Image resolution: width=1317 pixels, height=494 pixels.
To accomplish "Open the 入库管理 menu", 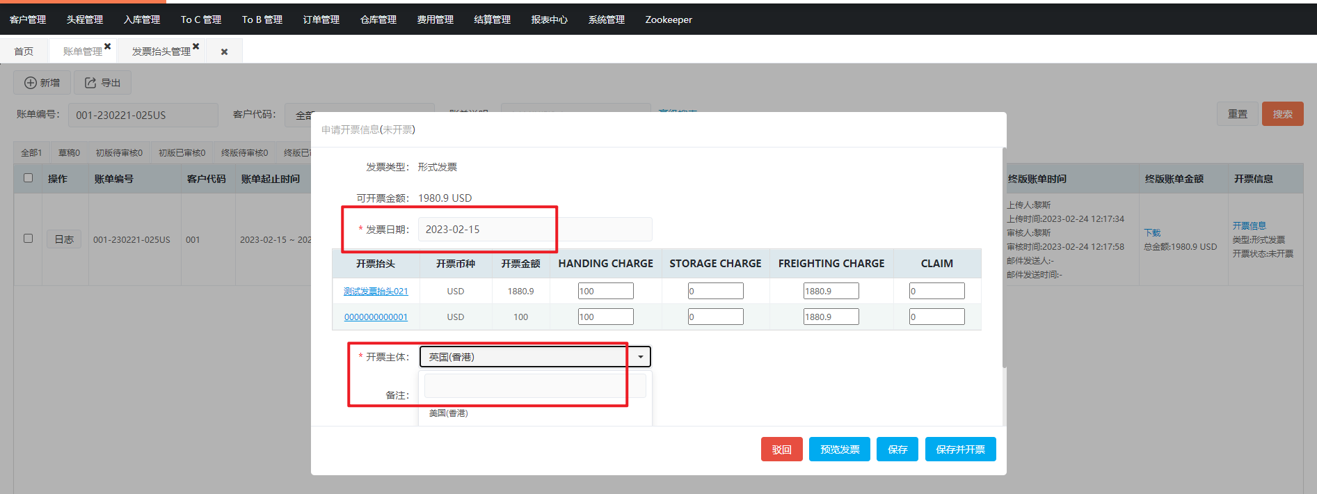I will click(142, 19).
